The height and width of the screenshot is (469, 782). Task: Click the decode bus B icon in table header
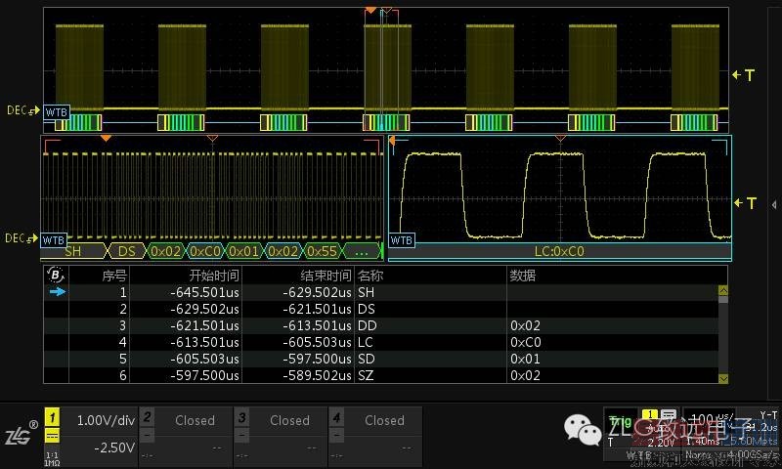pyautogui.click(x=54, y=276)
